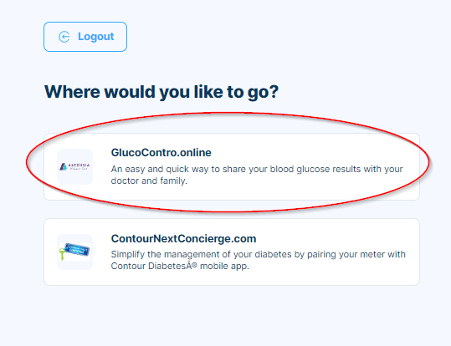
Task: Open ContourNextConcierge.com
Action: click(183, 238)
